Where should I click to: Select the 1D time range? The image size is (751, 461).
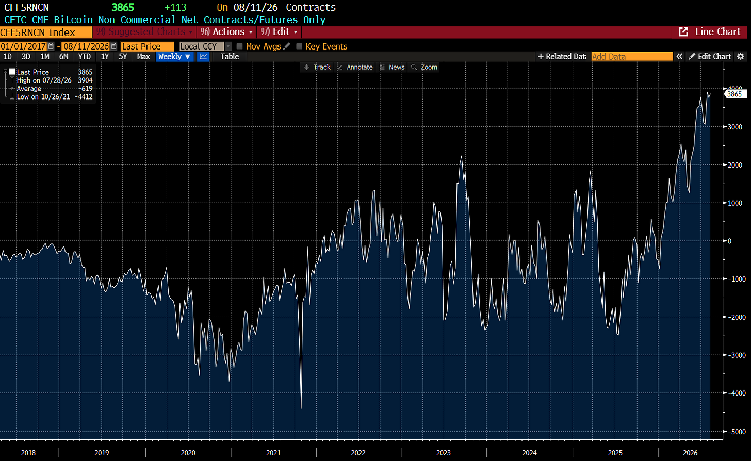8,57
